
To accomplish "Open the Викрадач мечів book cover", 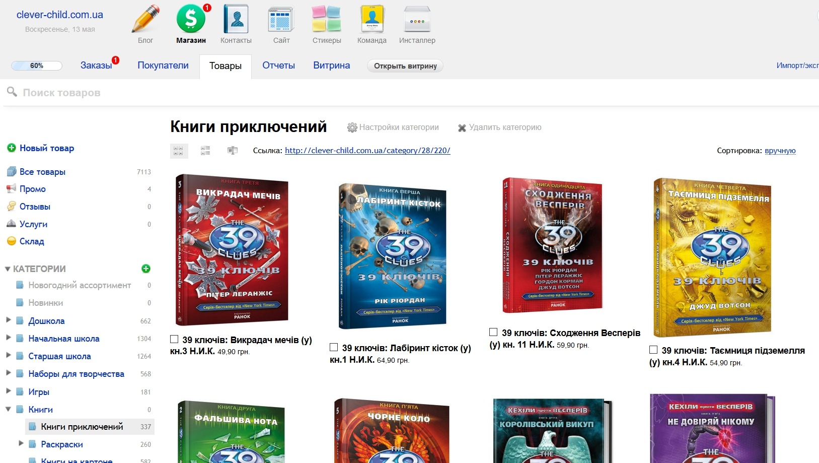I will (x=232, y=250).
